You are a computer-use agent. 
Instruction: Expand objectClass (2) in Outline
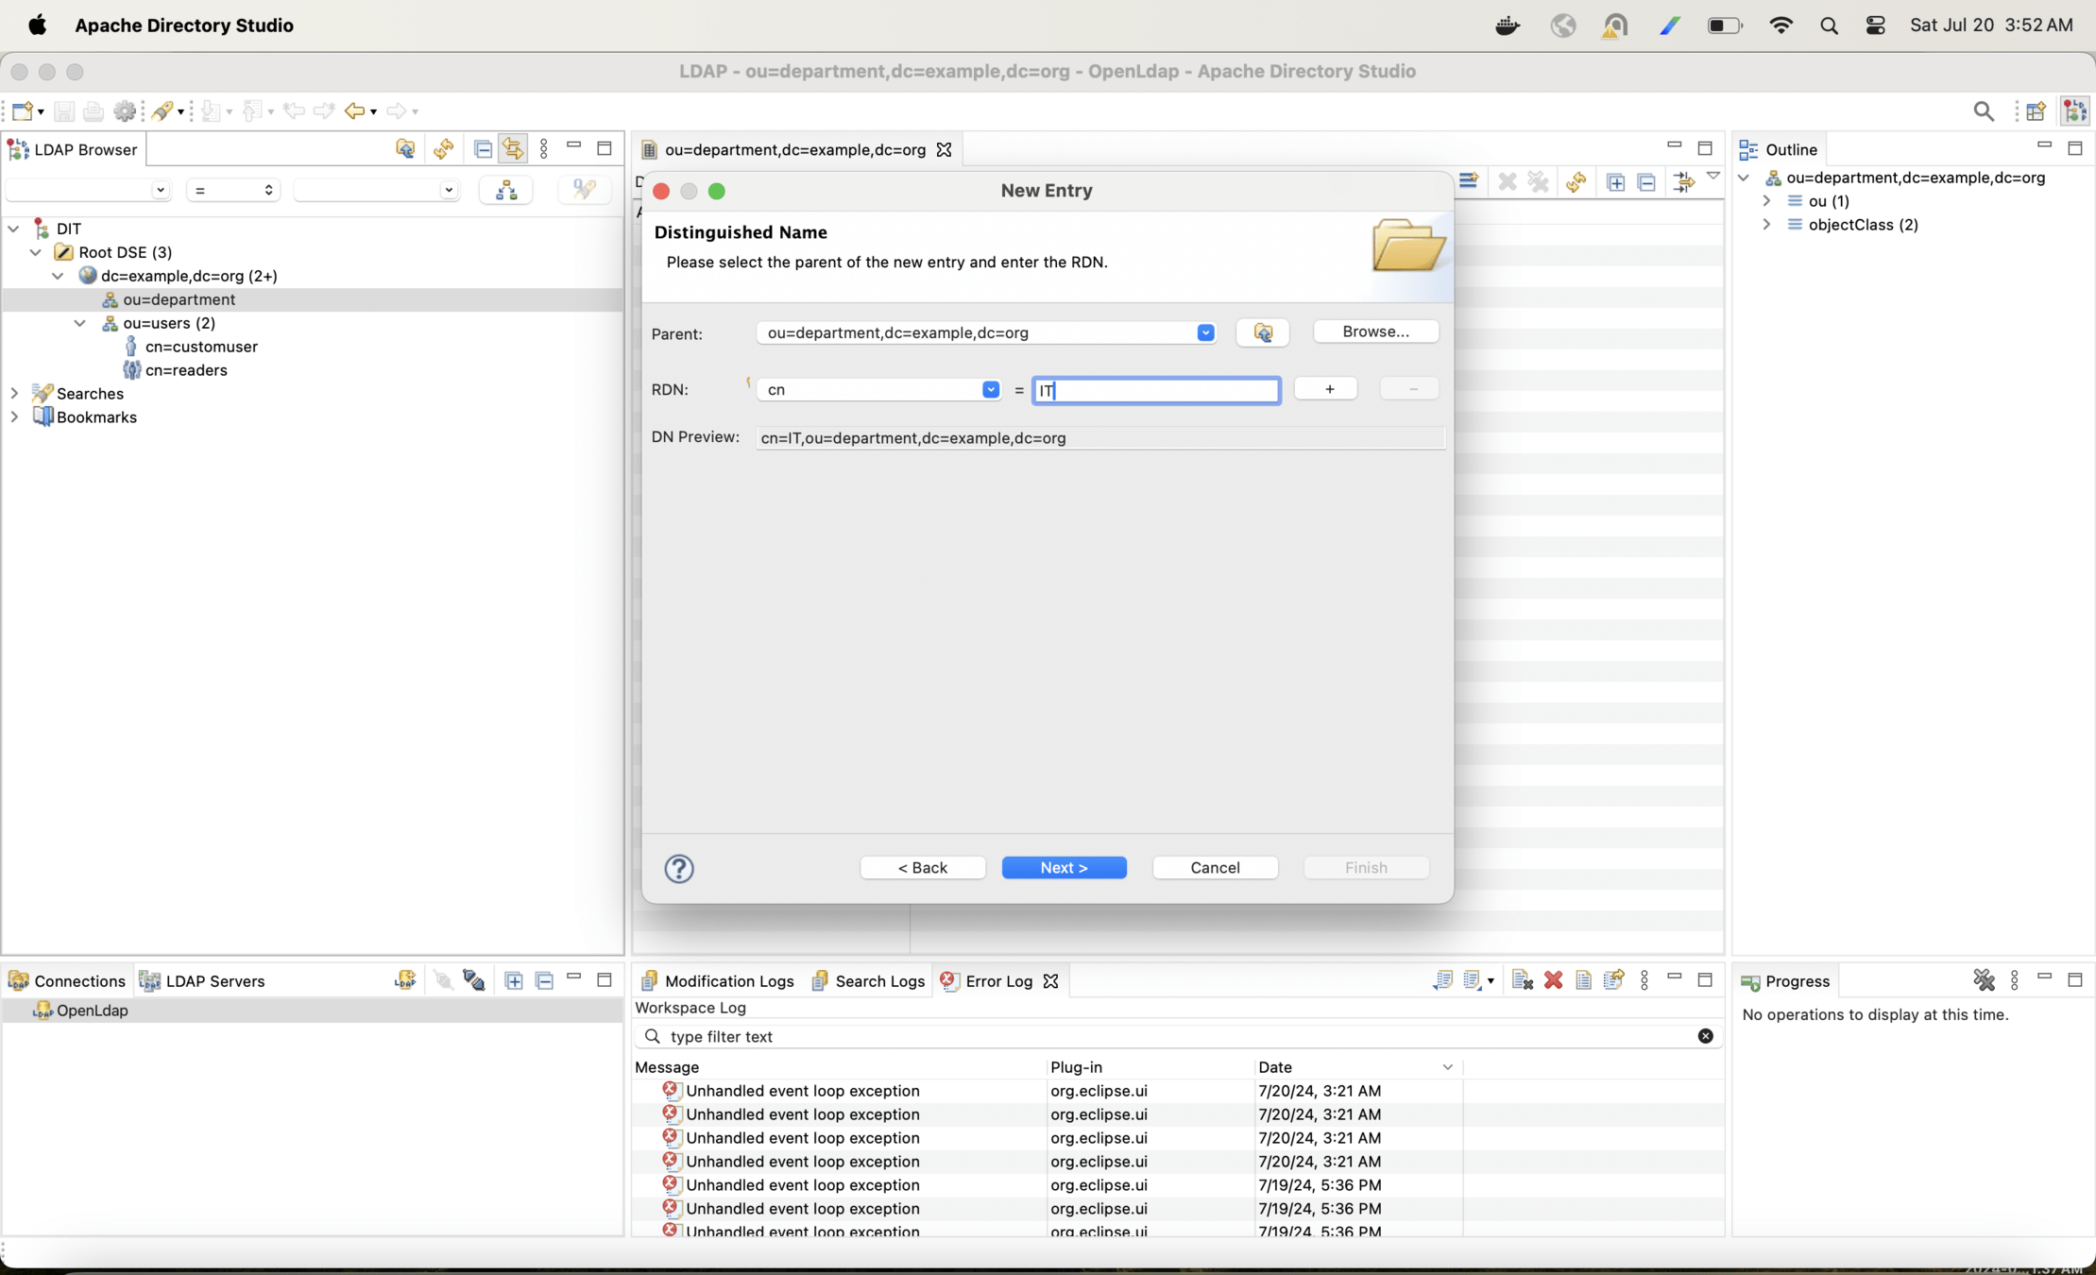click(x=1766, y=225)
